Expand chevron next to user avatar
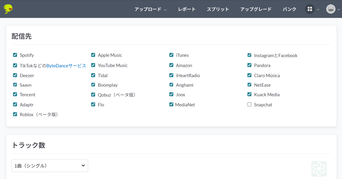The width and height of the screenshot is (342, 179). (339, 9)
